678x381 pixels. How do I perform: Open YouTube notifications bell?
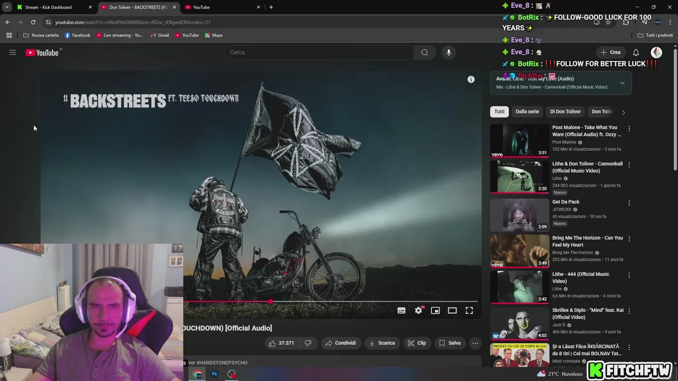pyautogui.click(x=636, y=52)
